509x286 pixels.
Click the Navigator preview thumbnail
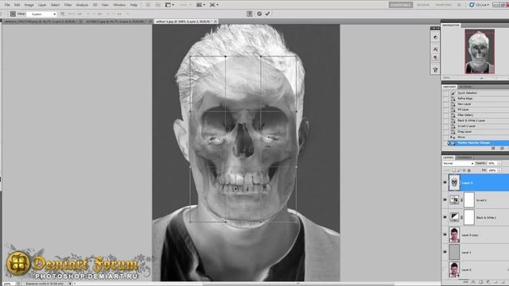tap(480, 51)
